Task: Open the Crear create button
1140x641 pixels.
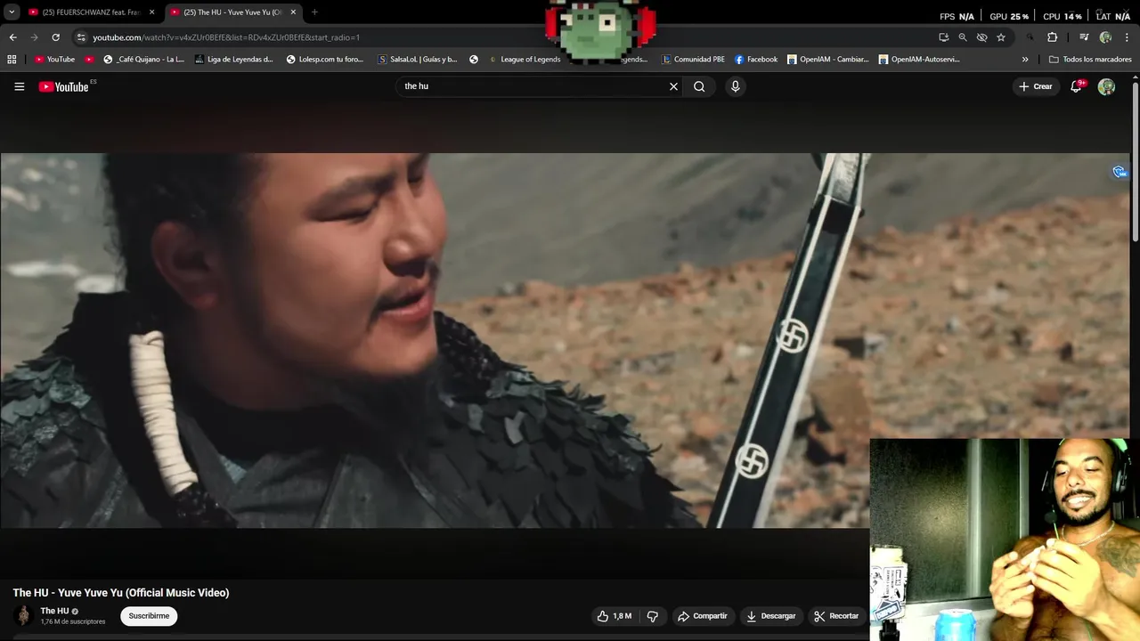Action: [x=1036, y=86]
